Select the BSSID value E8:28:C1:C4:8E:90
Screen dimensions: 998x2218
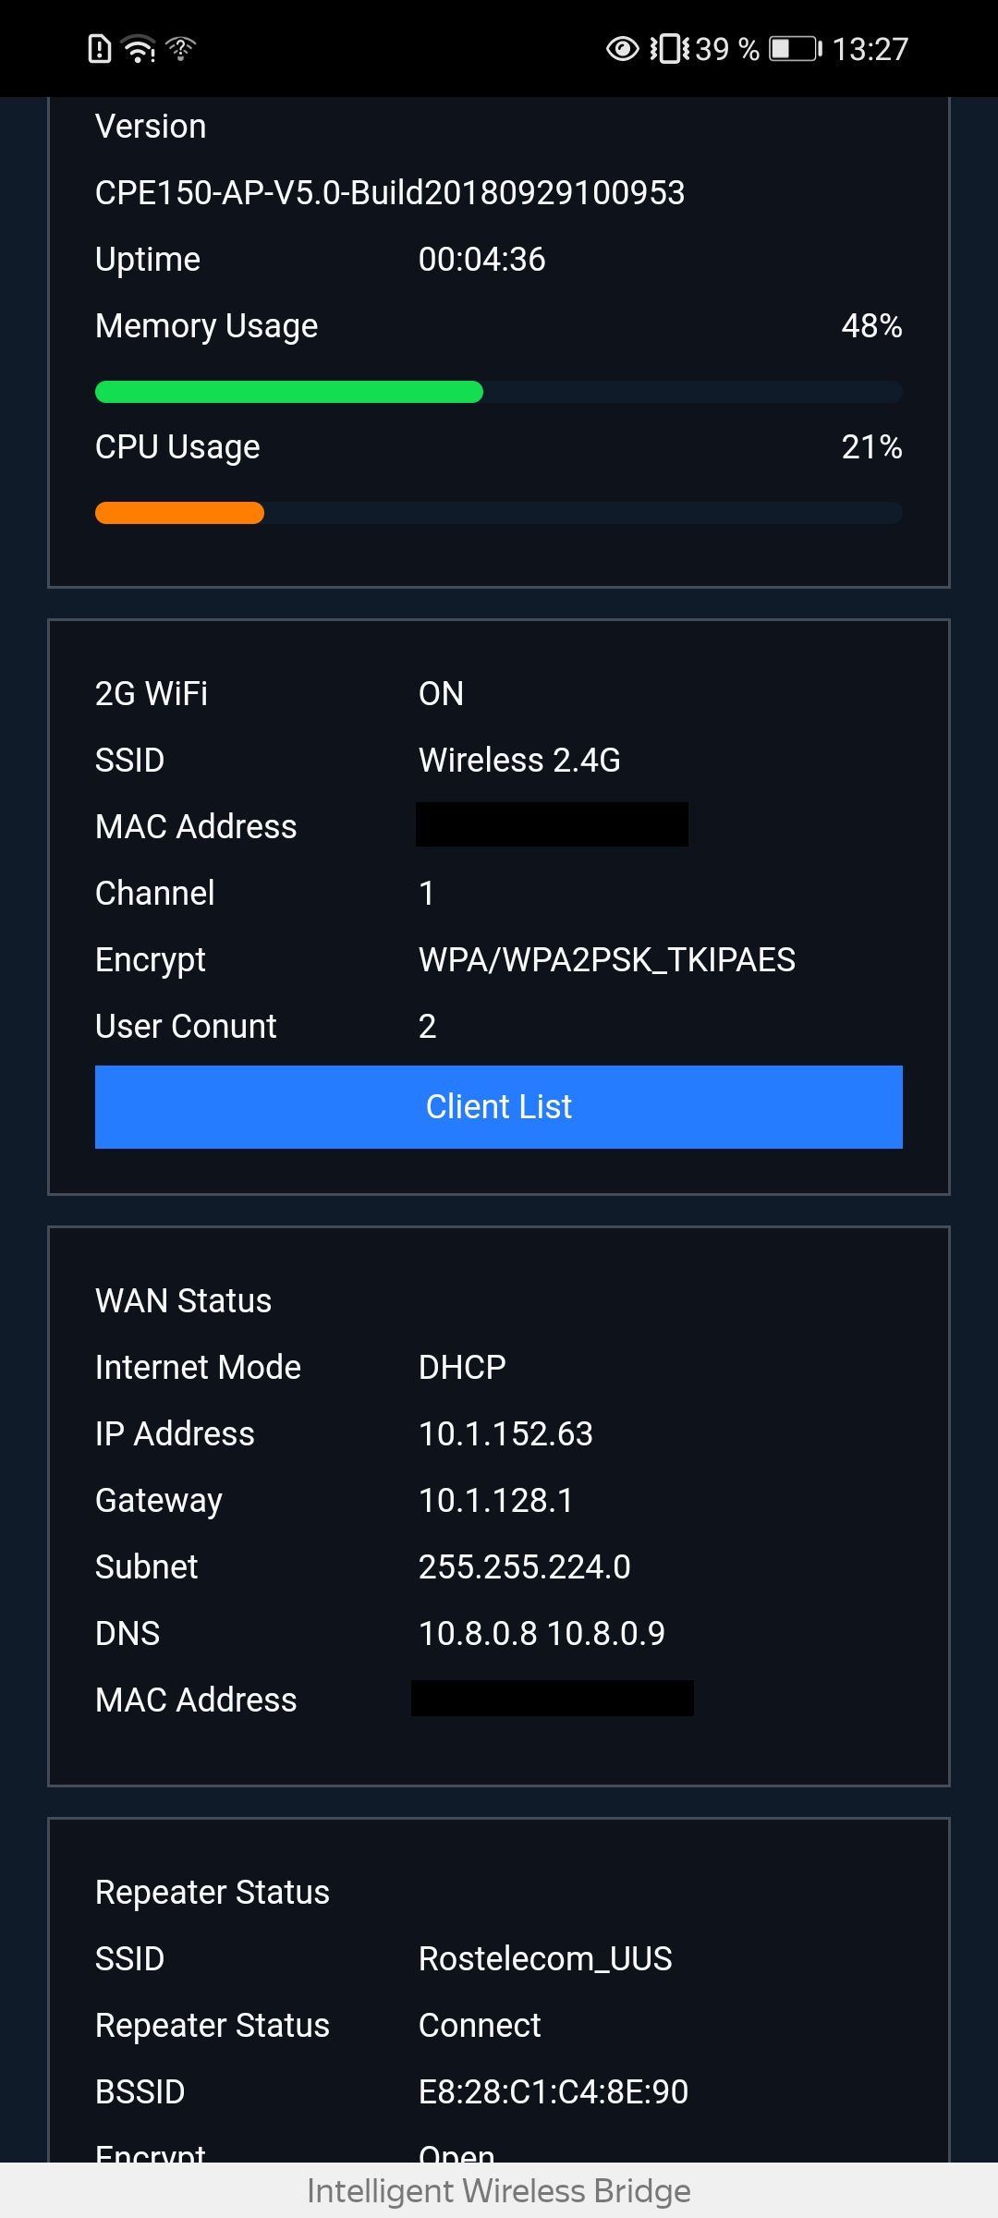(x=553, y=2091)
